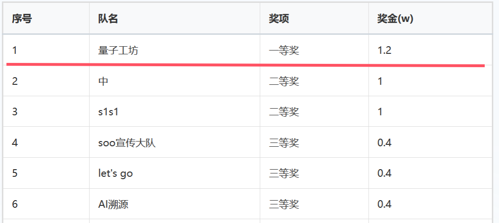Select the 一等奖 award cell
Viewport: 499px width, 223px height.
(x=284, y=50)
